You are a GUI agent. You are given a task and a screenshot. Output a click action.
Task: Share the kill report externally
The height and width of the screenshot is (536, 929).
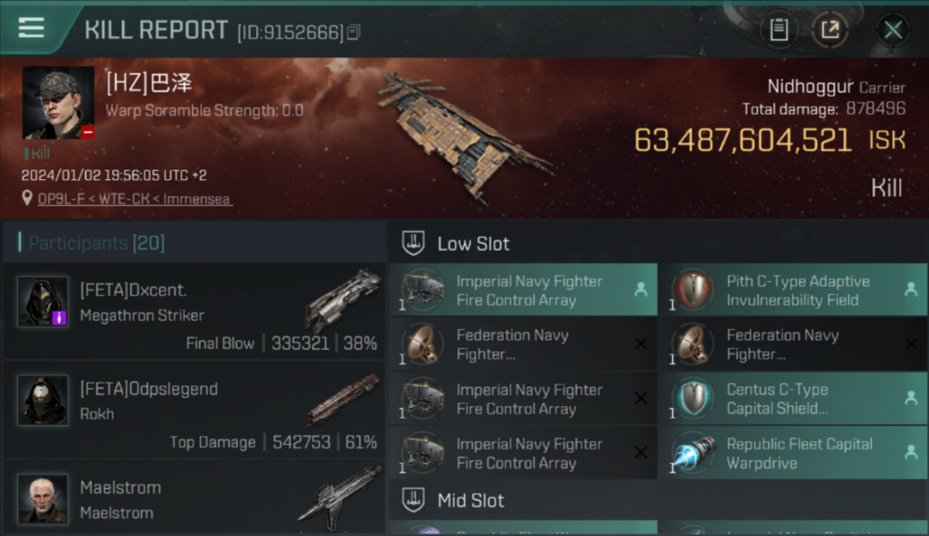point(830,30)
